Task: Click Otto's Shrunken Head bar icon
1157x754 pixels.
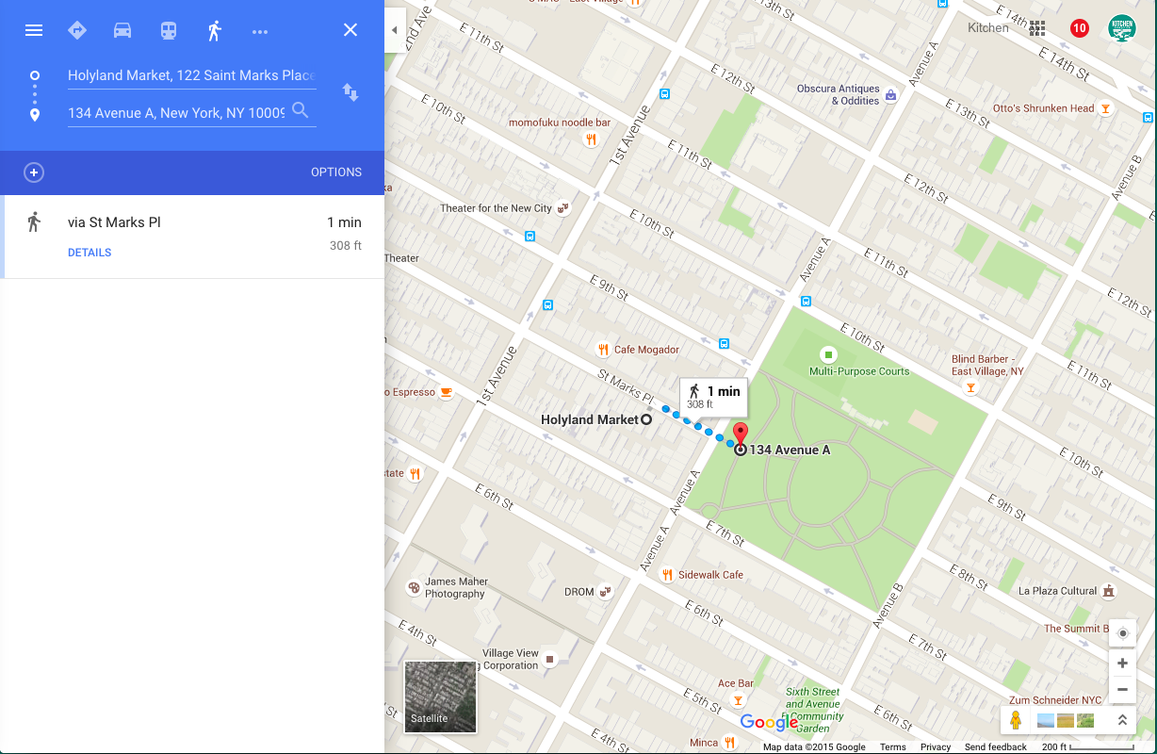Action: [1106, 108]
